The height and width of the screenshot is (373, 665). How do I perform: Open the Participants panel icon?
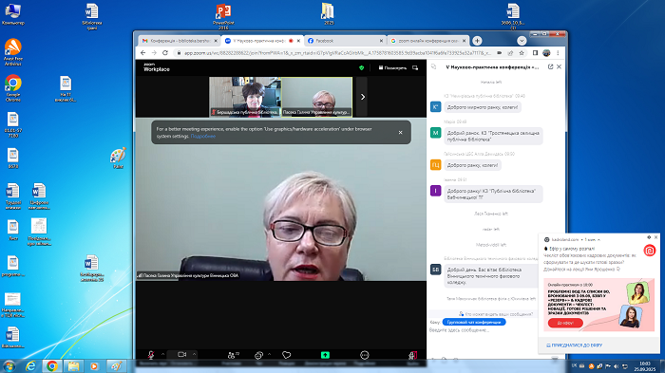[x=232, y=355]
